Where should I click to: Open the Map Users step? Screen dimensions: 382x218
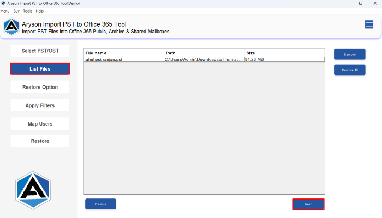point(40,124)
